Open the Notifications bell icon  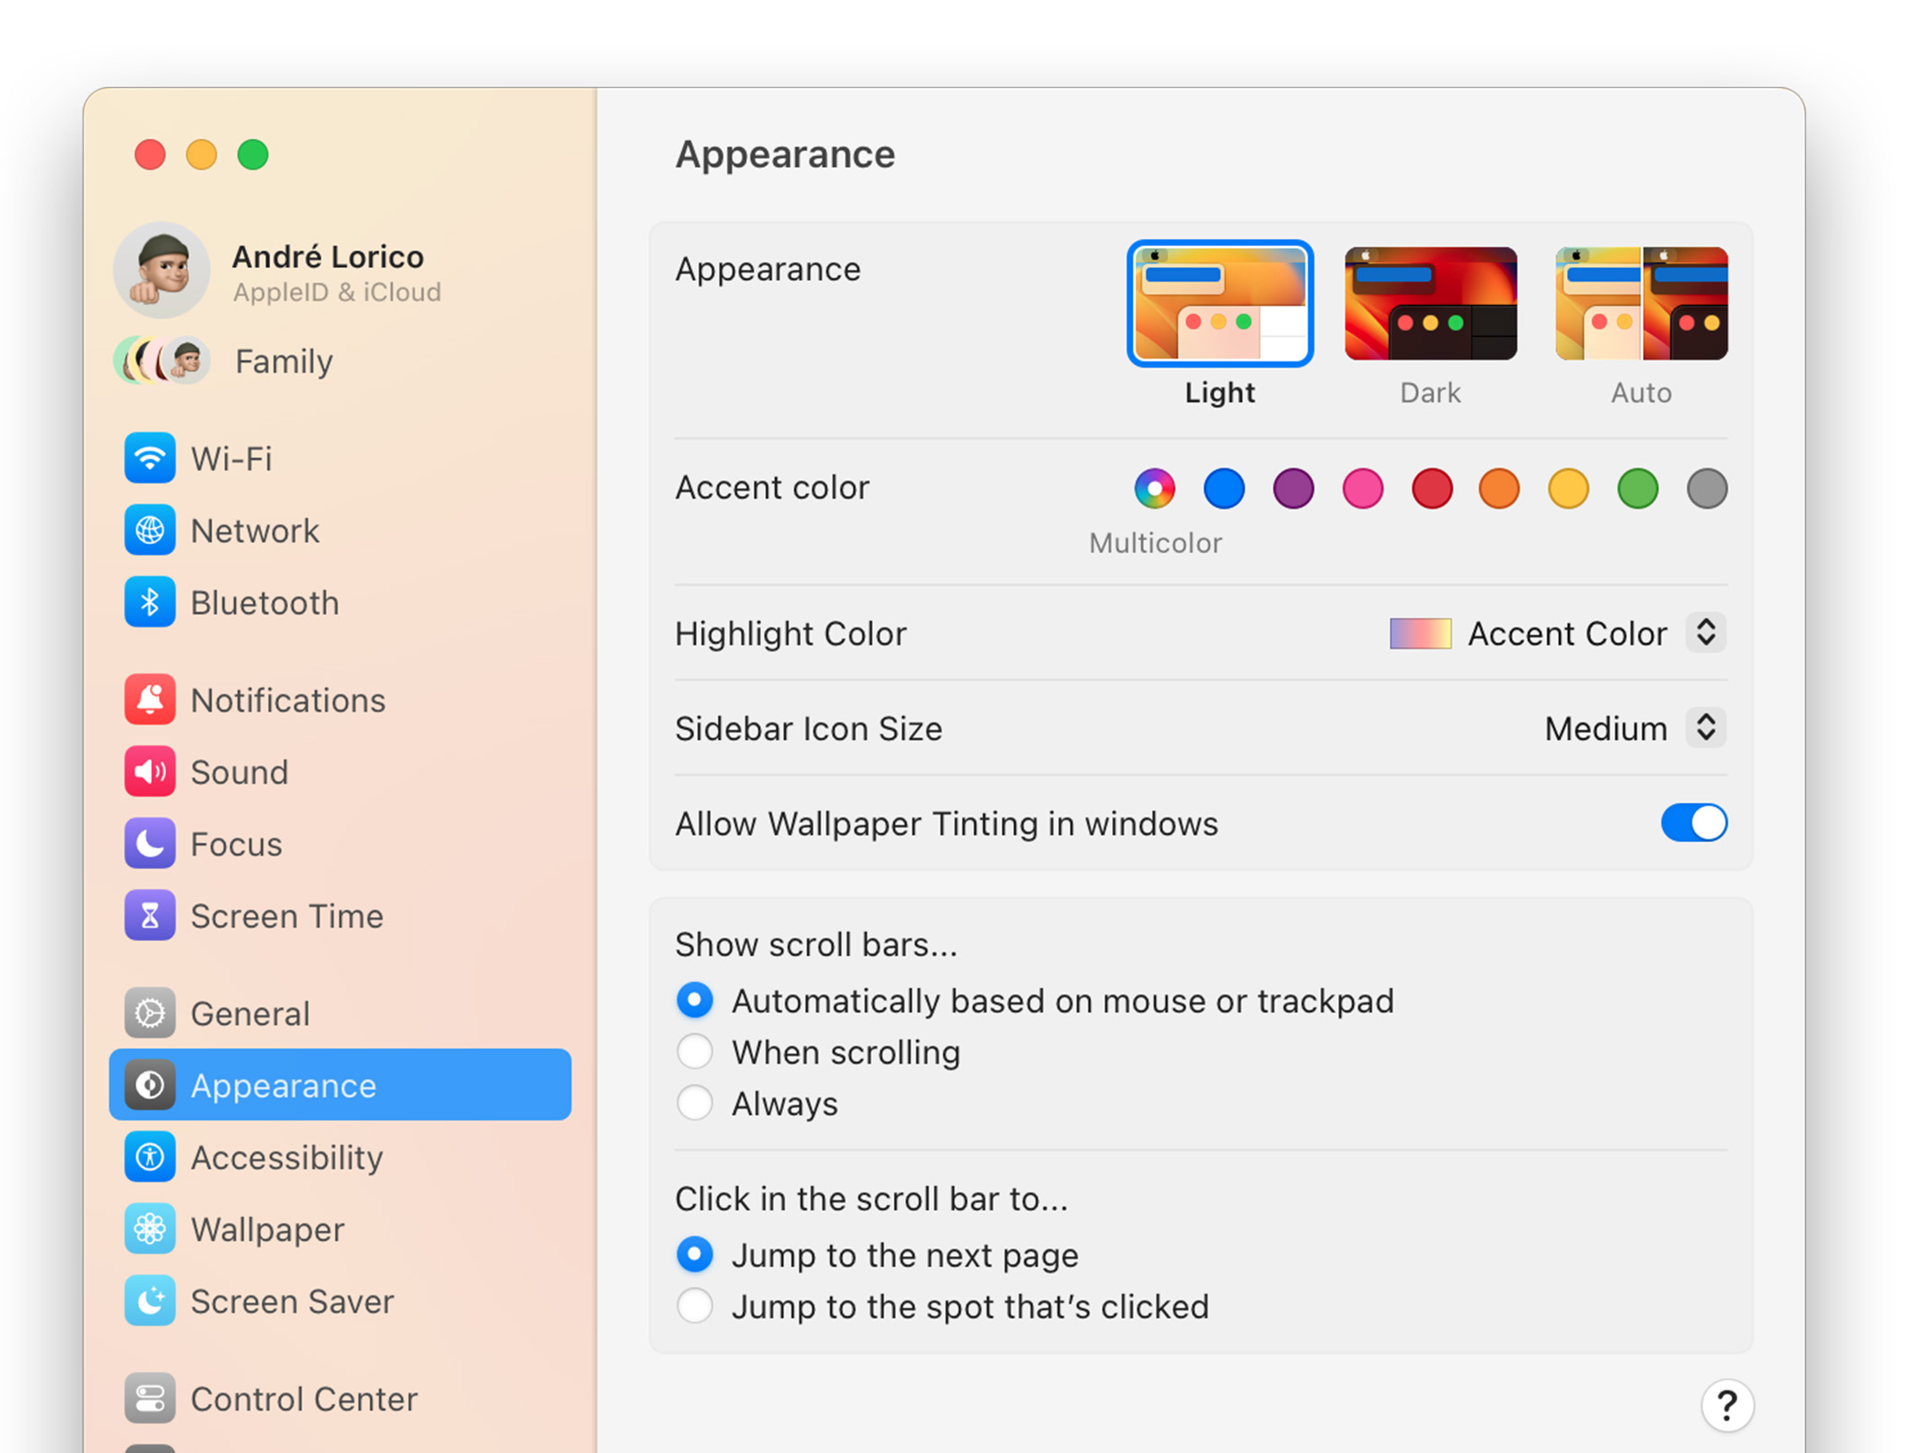[x=150, y=699]
